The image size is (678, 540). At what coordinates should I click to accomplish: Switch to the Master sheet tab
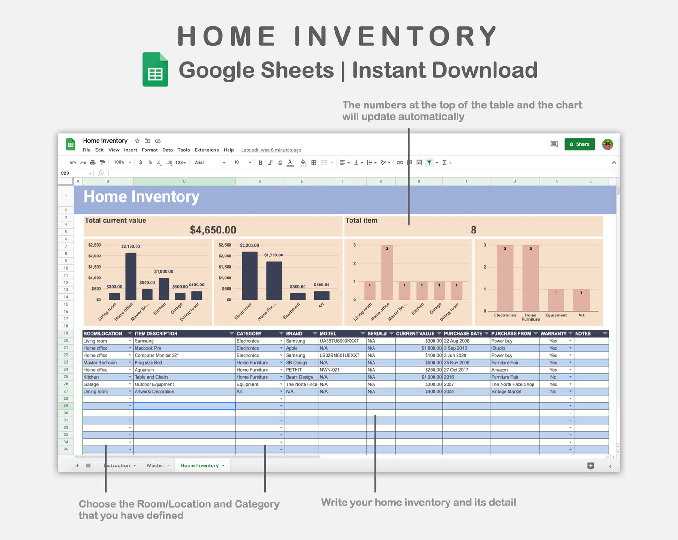(x=156, y=465)
